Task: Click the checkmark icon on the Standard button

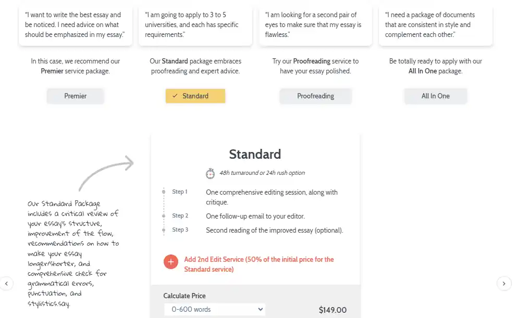Action: coord(176,96)
